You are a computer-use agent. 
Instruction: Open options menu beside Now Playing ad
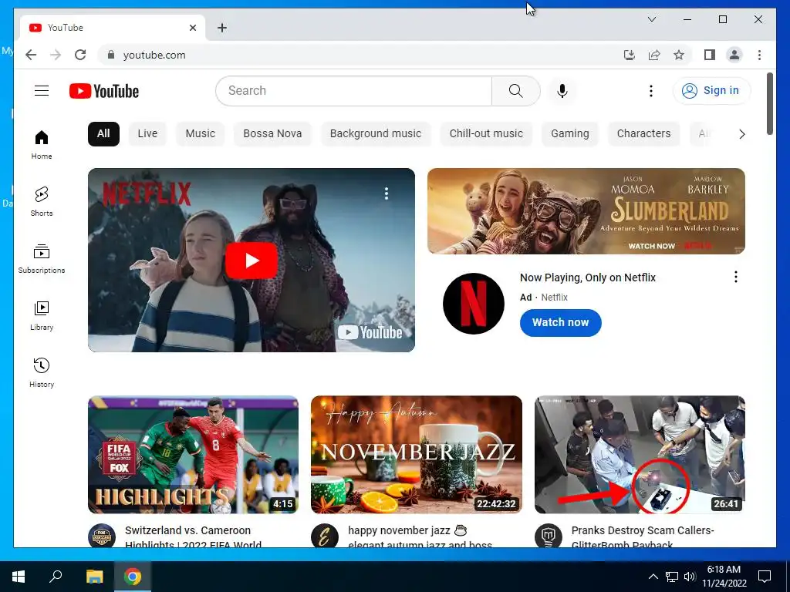[x=735, y=277]
